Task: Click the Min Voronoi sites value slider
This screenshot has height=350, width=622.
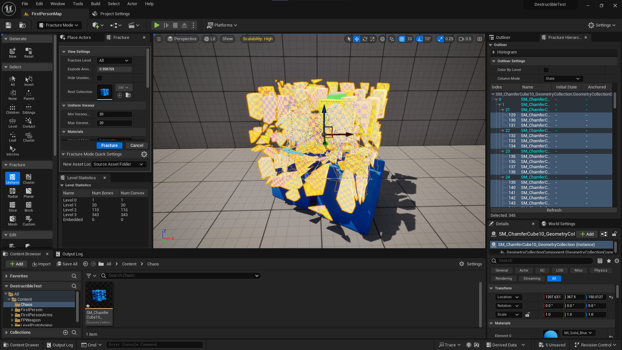Action: 114,114
